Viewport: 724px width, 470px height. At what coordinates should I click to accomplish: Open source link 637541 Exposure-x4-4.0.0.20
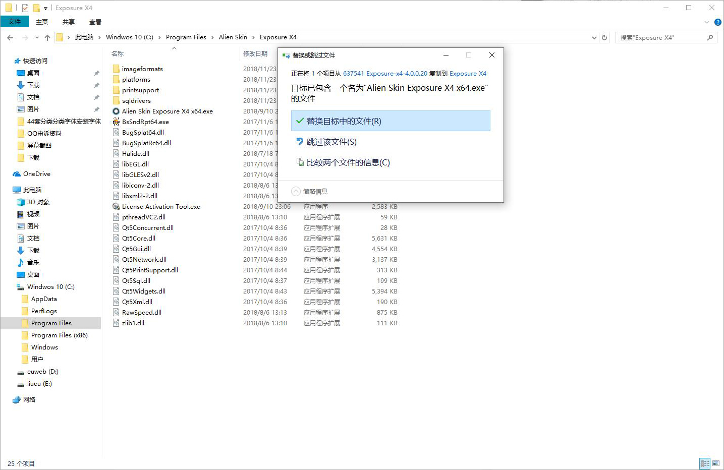coord(385,74)
